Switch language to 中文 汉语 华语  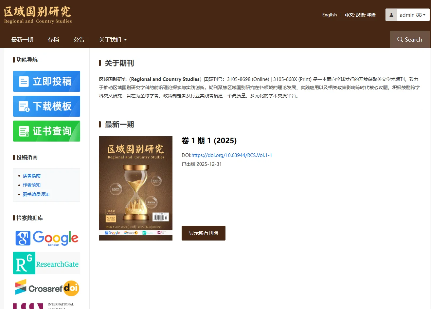[x=360, y=15]
